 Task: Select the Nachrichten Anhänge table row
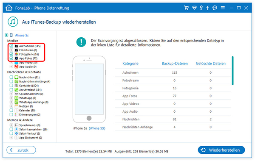pos(173,127)
